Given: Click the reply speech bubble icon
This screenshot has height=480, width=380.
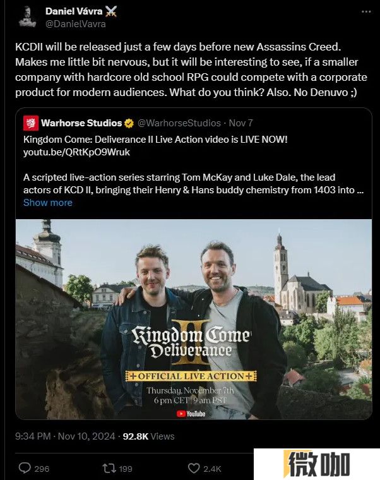Looking at the screenshot, I should point(25,468).
